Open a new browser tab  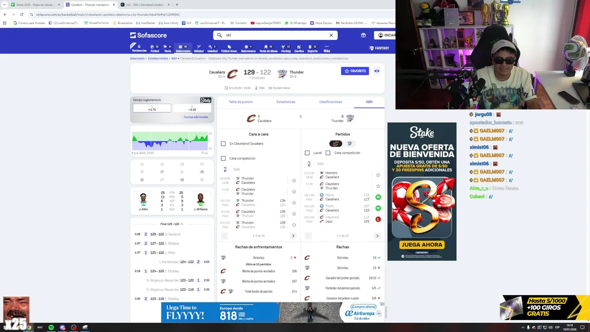tap(177, 5)
